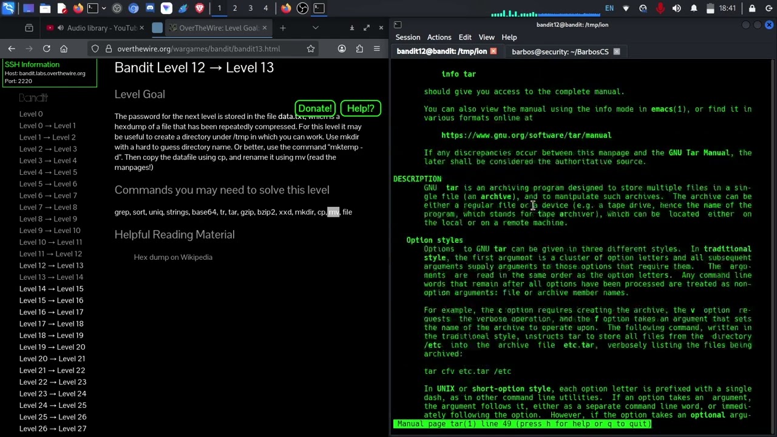This screenshot has height=437, width=777.
Task: Open the log out session icon
Action: click(769, 8)
